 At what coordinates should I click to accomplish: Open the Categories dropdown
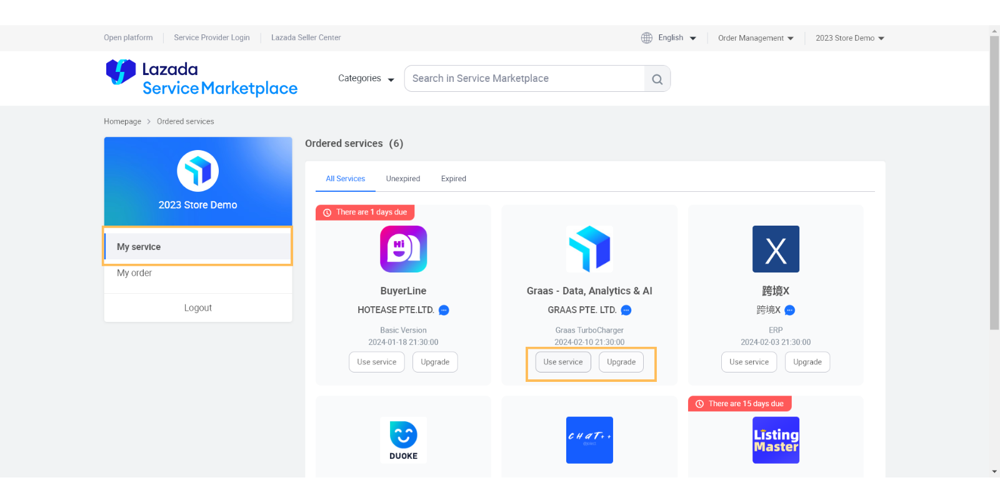tap(366, 78)
